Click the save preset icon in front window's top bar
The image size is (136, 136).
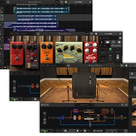(x=68, y=65)
